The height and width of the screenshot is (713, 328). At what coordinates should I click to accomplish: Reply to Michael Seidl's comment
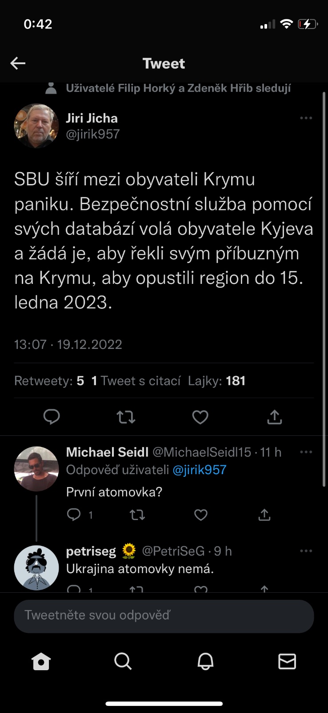coord(74,515)
